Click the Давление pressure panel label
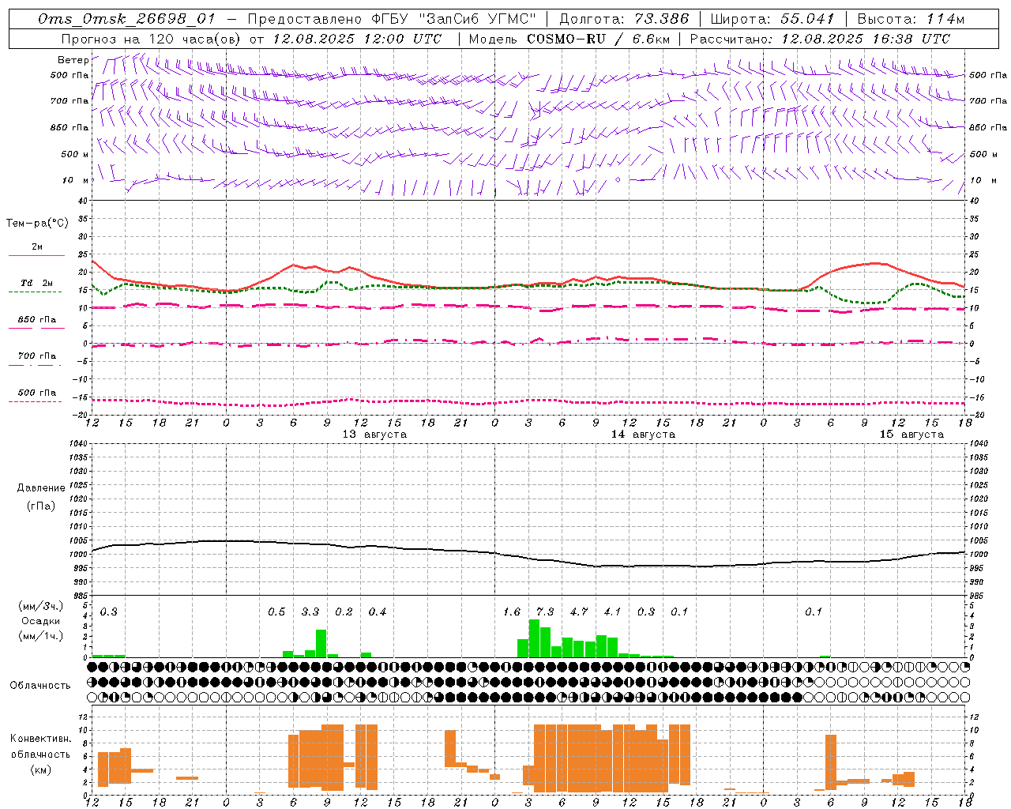The height and width of the screenshot is (809, 1011). 41,488
